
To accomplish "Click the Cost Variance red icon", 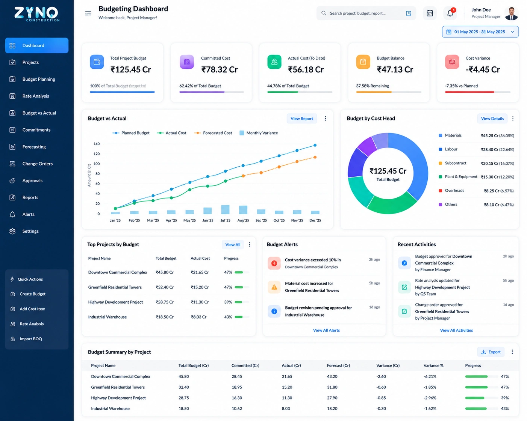I will 452,62.
